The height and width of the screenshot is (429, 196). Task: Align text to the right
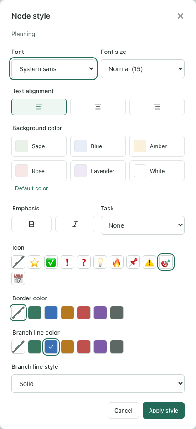coord(157,107)
